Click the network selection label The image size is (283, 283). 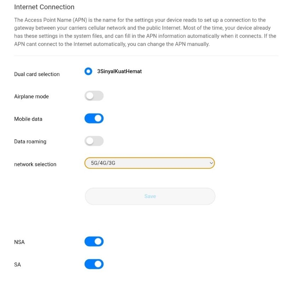(35, 164)
